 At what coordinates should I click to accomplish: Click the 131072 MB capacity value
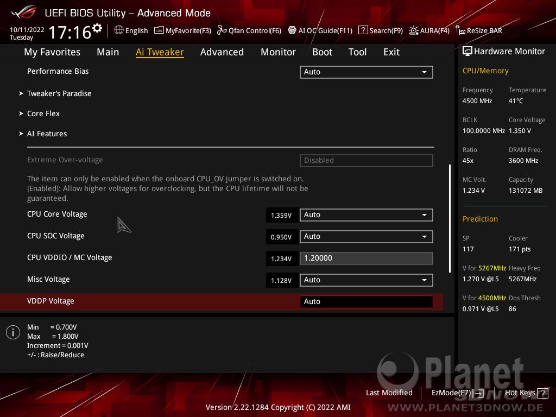526,191
